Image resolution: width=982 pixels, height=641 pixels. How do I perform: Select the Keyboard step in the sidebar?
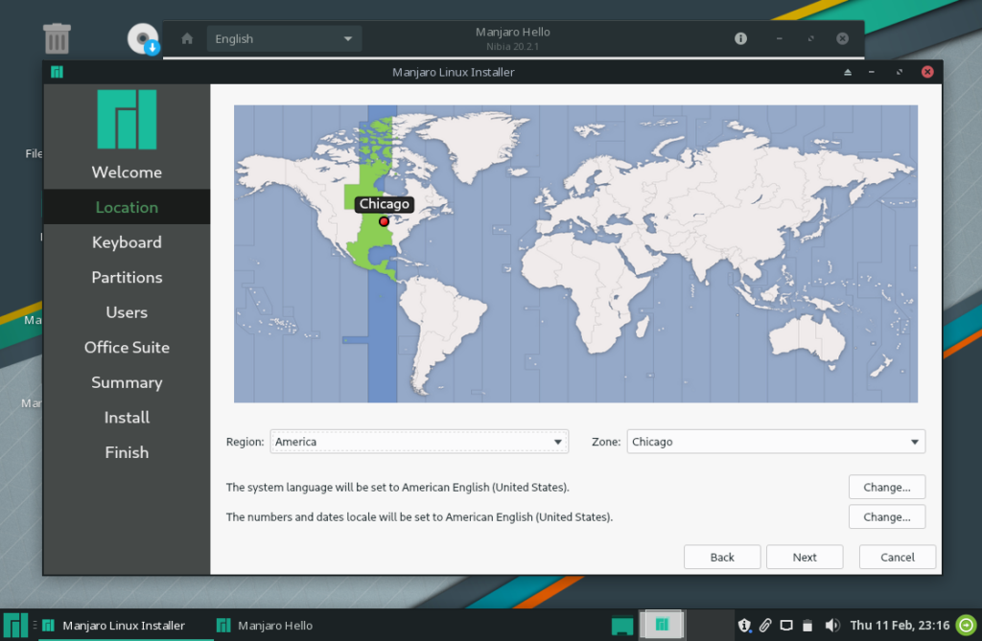click(127, 242)
